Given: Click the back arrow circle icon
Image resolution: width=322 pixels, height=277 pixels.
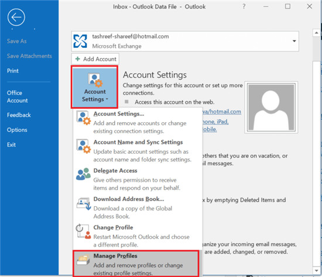Looking at the screenshot, I should 16,17.
